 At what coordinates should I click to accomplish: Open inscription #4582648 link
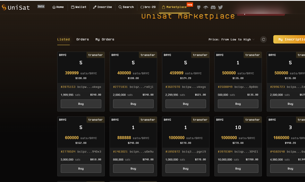[x=278, y=152]
